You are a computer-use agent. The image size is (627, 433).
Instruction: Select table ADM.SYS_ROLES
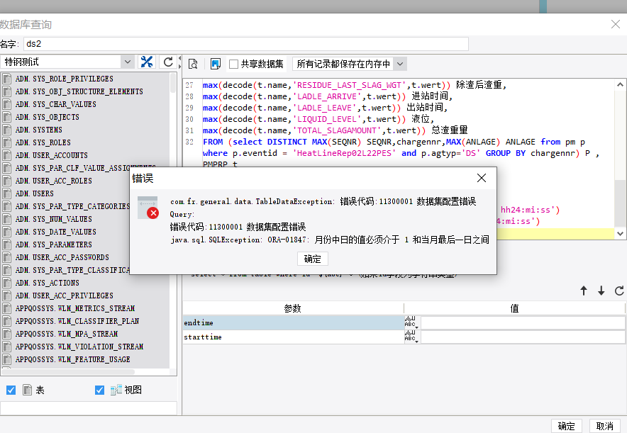pos(43,142)
